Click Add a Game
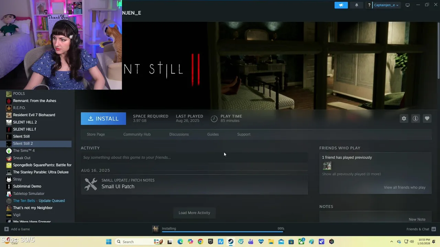440x247 pixels. [x=17, y=229]
